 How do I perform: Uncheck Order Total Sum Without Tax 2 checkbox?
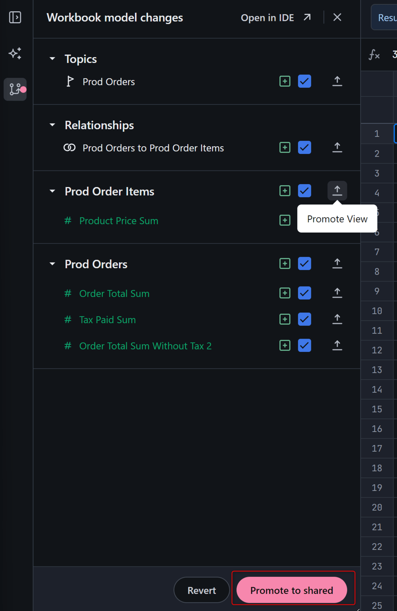coord(304,346)
